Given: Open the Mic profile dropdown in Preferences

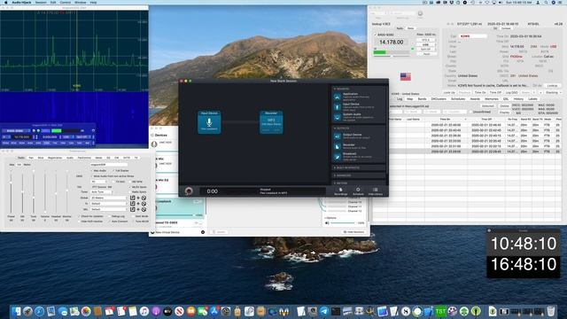Looking at the screenshot, I should 109,209.
